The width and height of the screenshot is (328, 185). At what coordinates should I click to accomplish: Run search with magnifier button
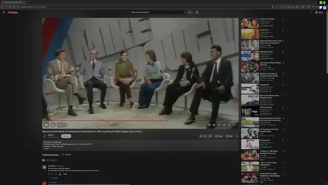(190, 12)
